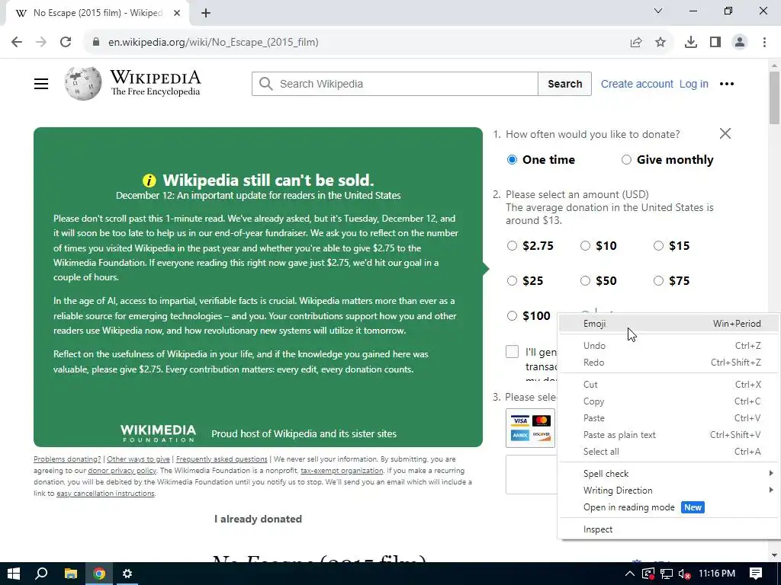Open the notification center icon
Viewport: 781px width, 585px height.
coord(756,574)
